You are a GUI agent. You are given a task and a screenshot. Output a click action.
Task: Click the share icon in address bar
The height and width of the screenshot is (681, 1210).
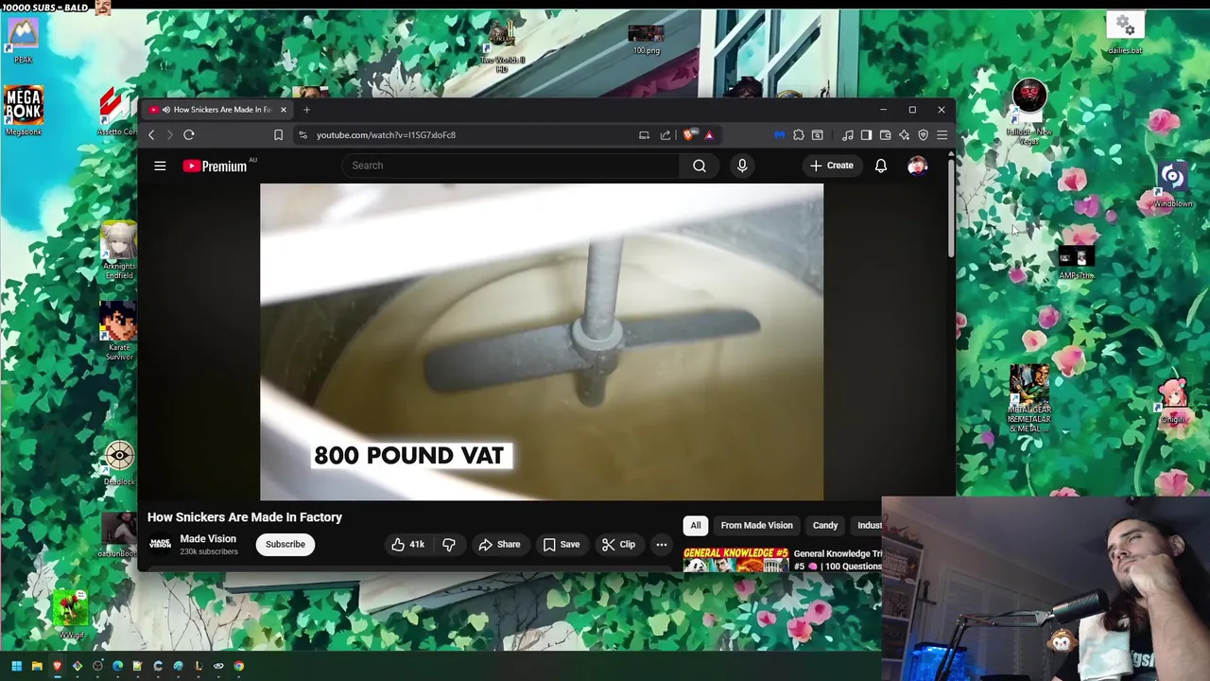(x=665, y=135)
